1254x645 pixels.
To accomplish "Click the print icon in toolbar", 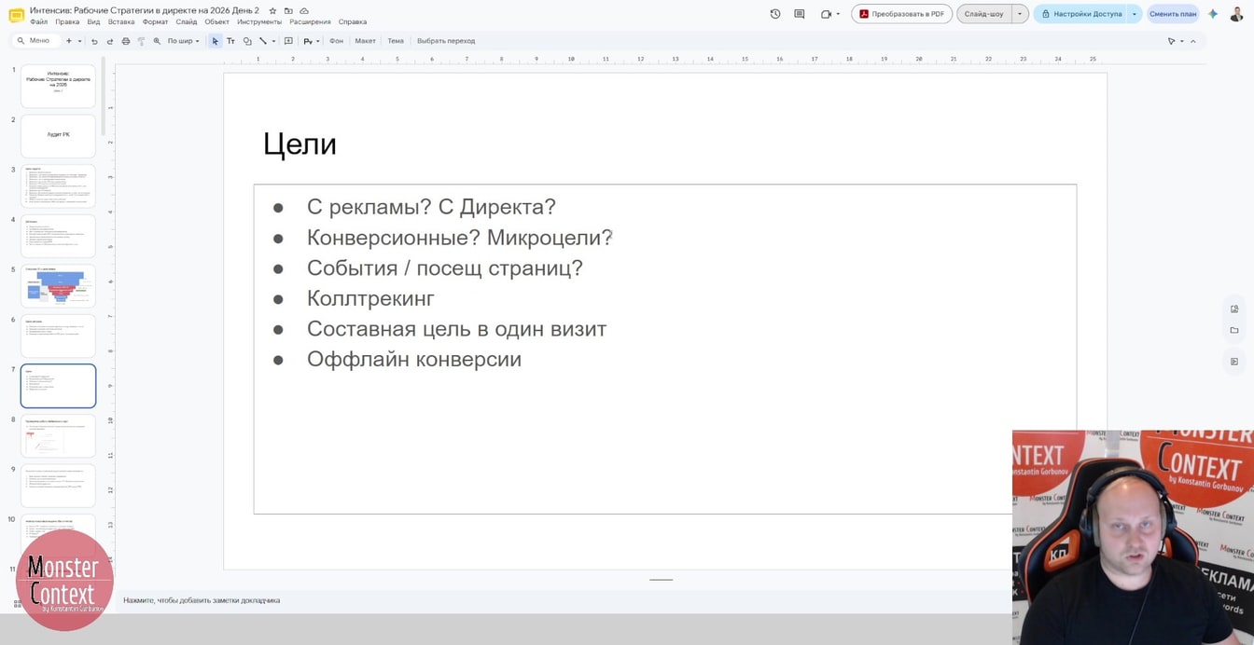I will pos(126,41).
